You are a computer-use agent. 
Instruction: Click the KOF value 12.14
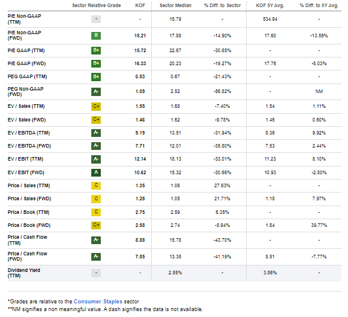tap(140, 159)
